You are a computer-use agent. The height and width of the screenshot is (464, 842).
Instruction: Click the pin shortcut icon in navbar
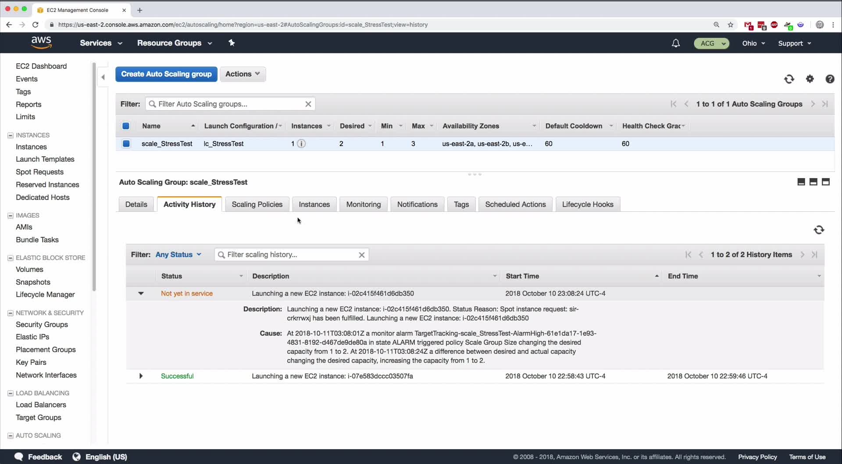pos(232,43)
